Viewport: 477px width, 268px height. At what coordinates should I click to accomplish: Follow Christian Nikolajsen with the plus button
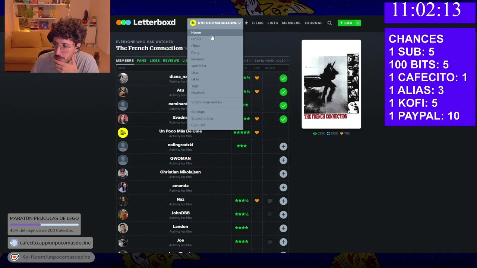283,174
